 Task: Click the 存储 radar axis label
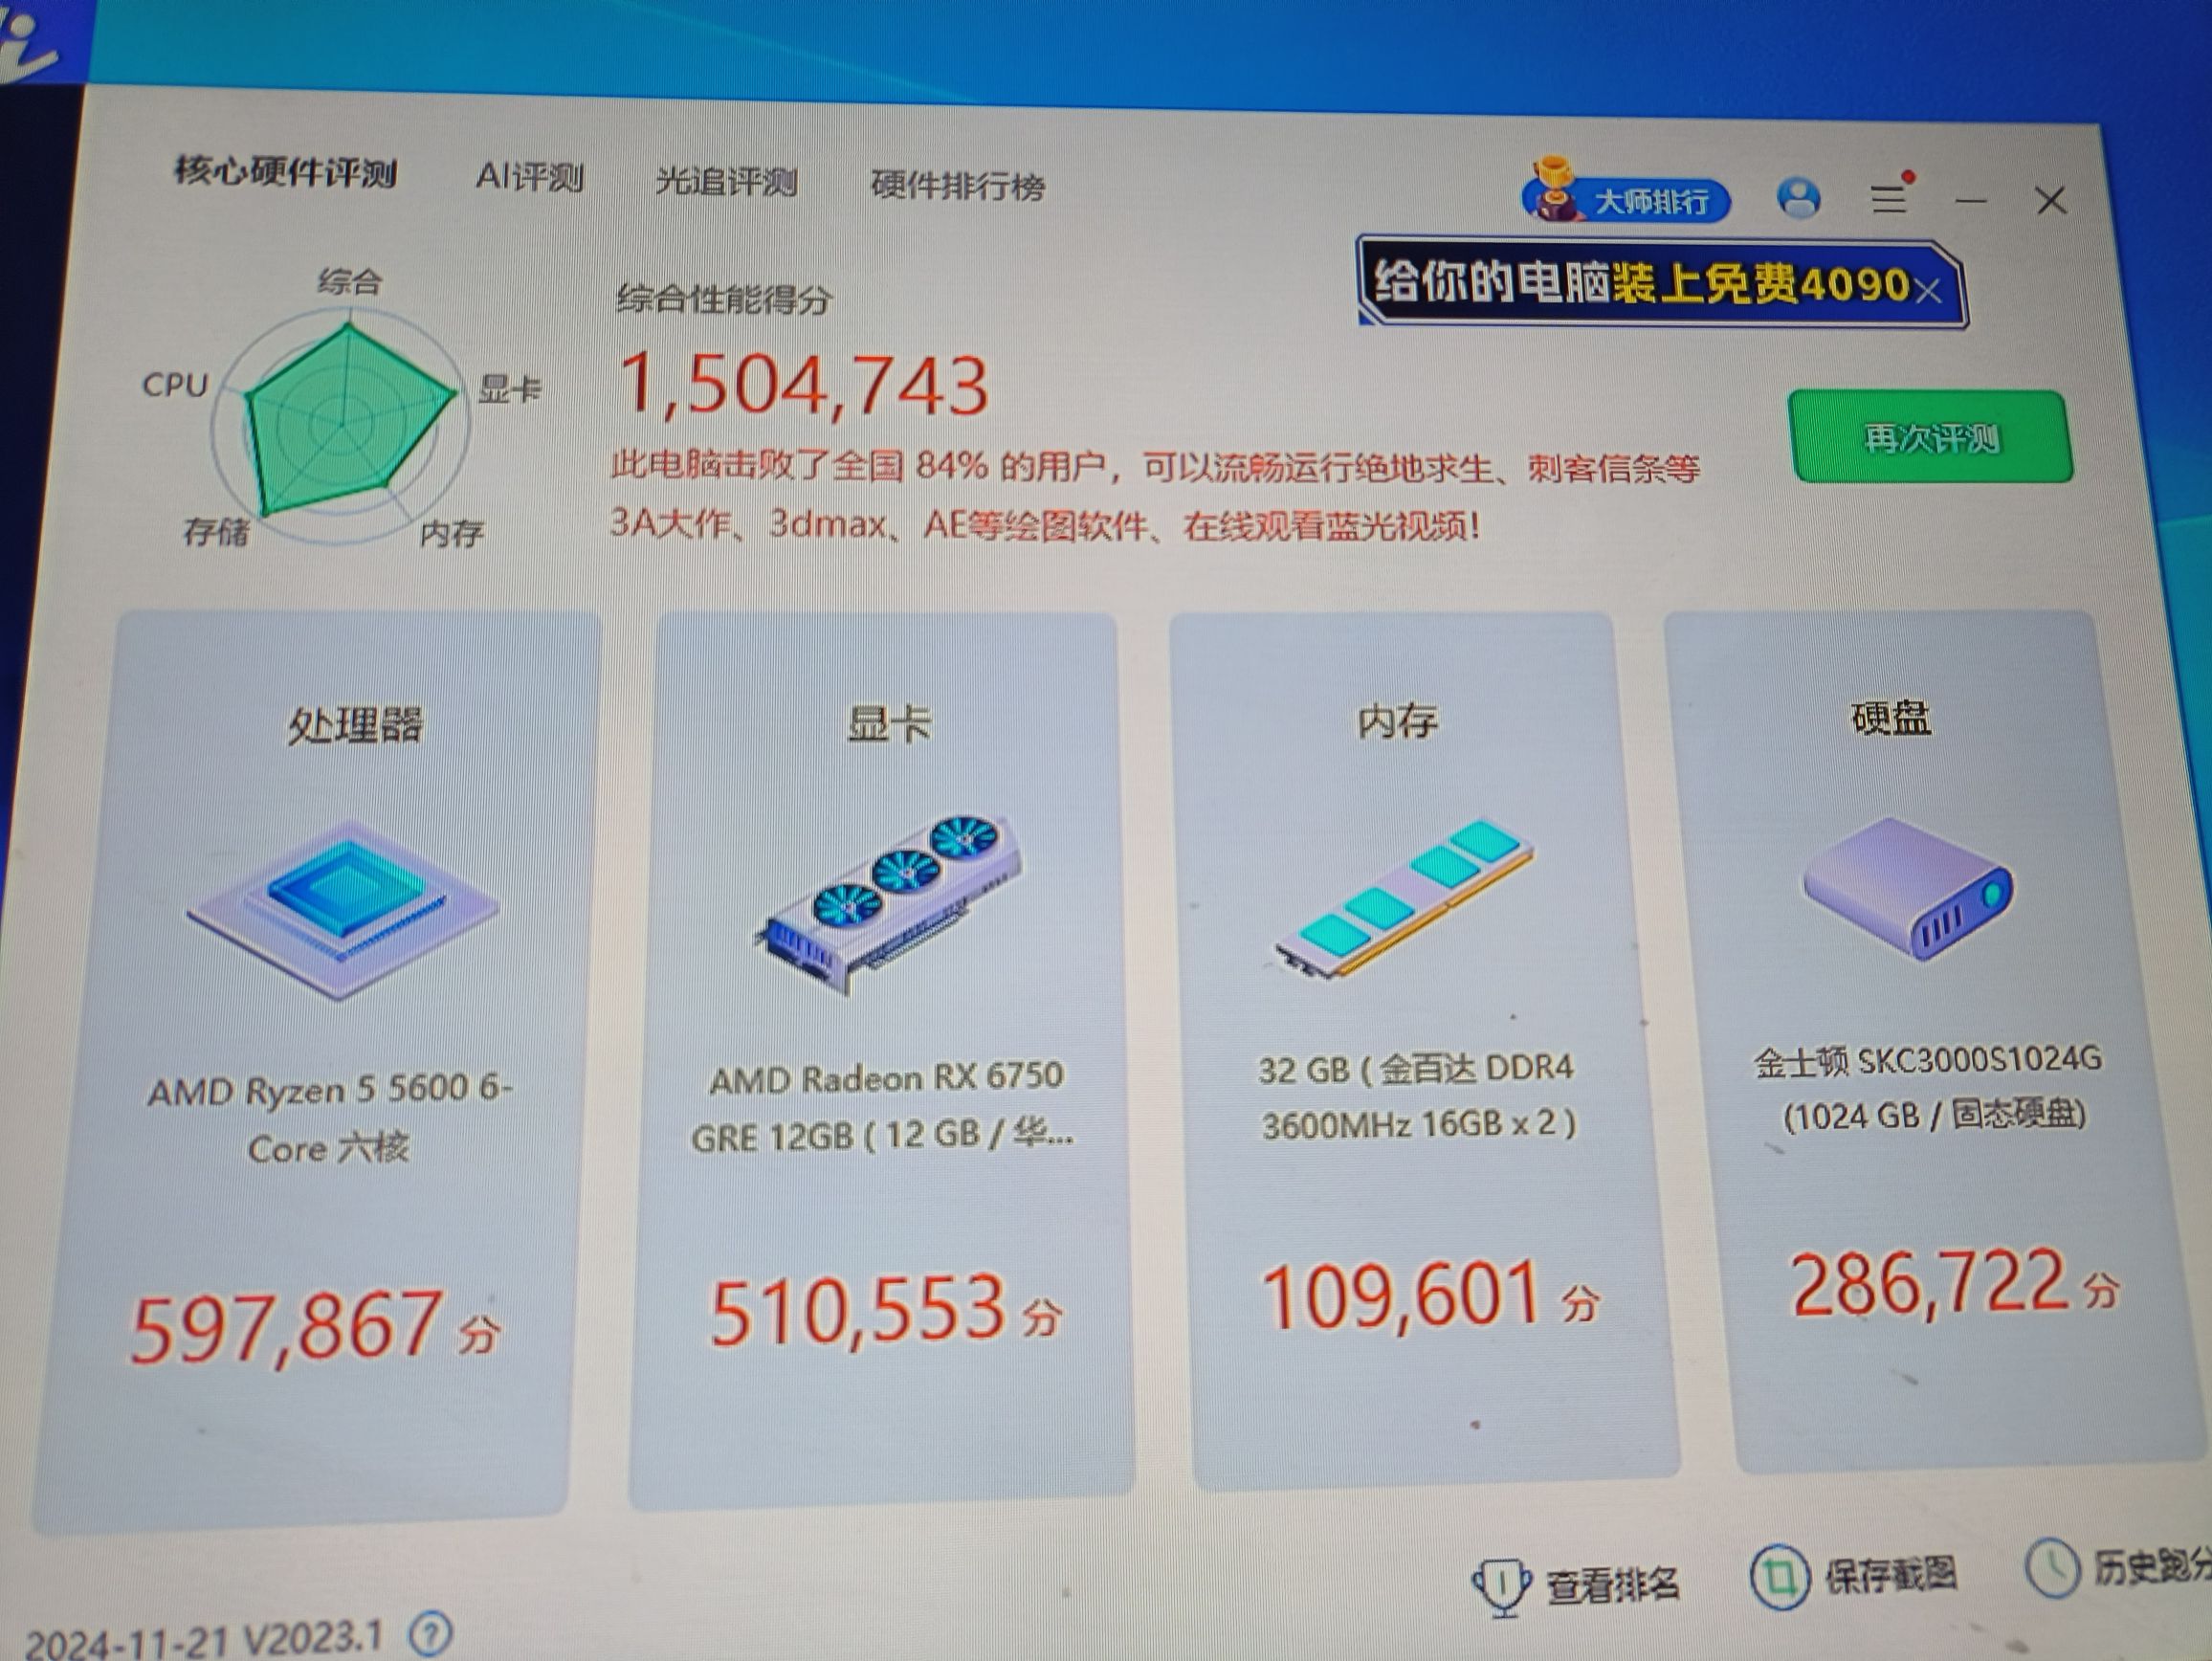215,531
